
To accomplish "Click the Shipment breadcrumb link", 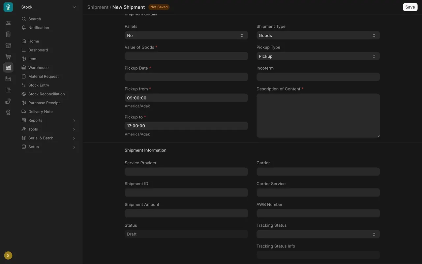I will pos(98,7).
